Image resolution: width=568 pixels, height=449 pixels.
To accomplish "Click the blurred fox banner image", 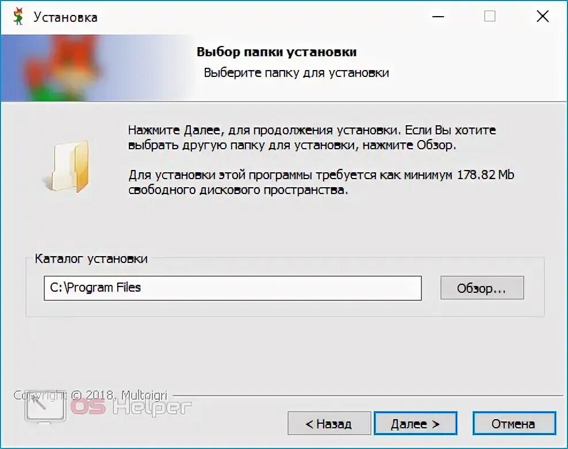I will 97,68.
